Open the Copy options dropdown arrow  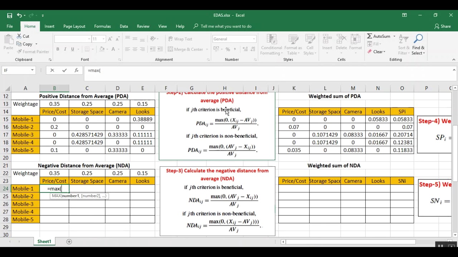click(x=36, y=44)
